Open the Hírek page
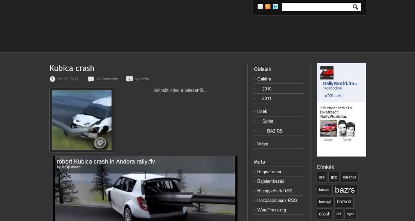 (x=262, y=111)
